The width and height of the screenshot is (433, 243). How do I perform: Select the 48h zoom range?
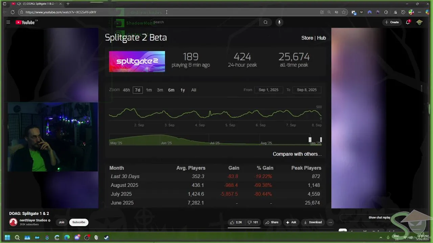(126, 90)
